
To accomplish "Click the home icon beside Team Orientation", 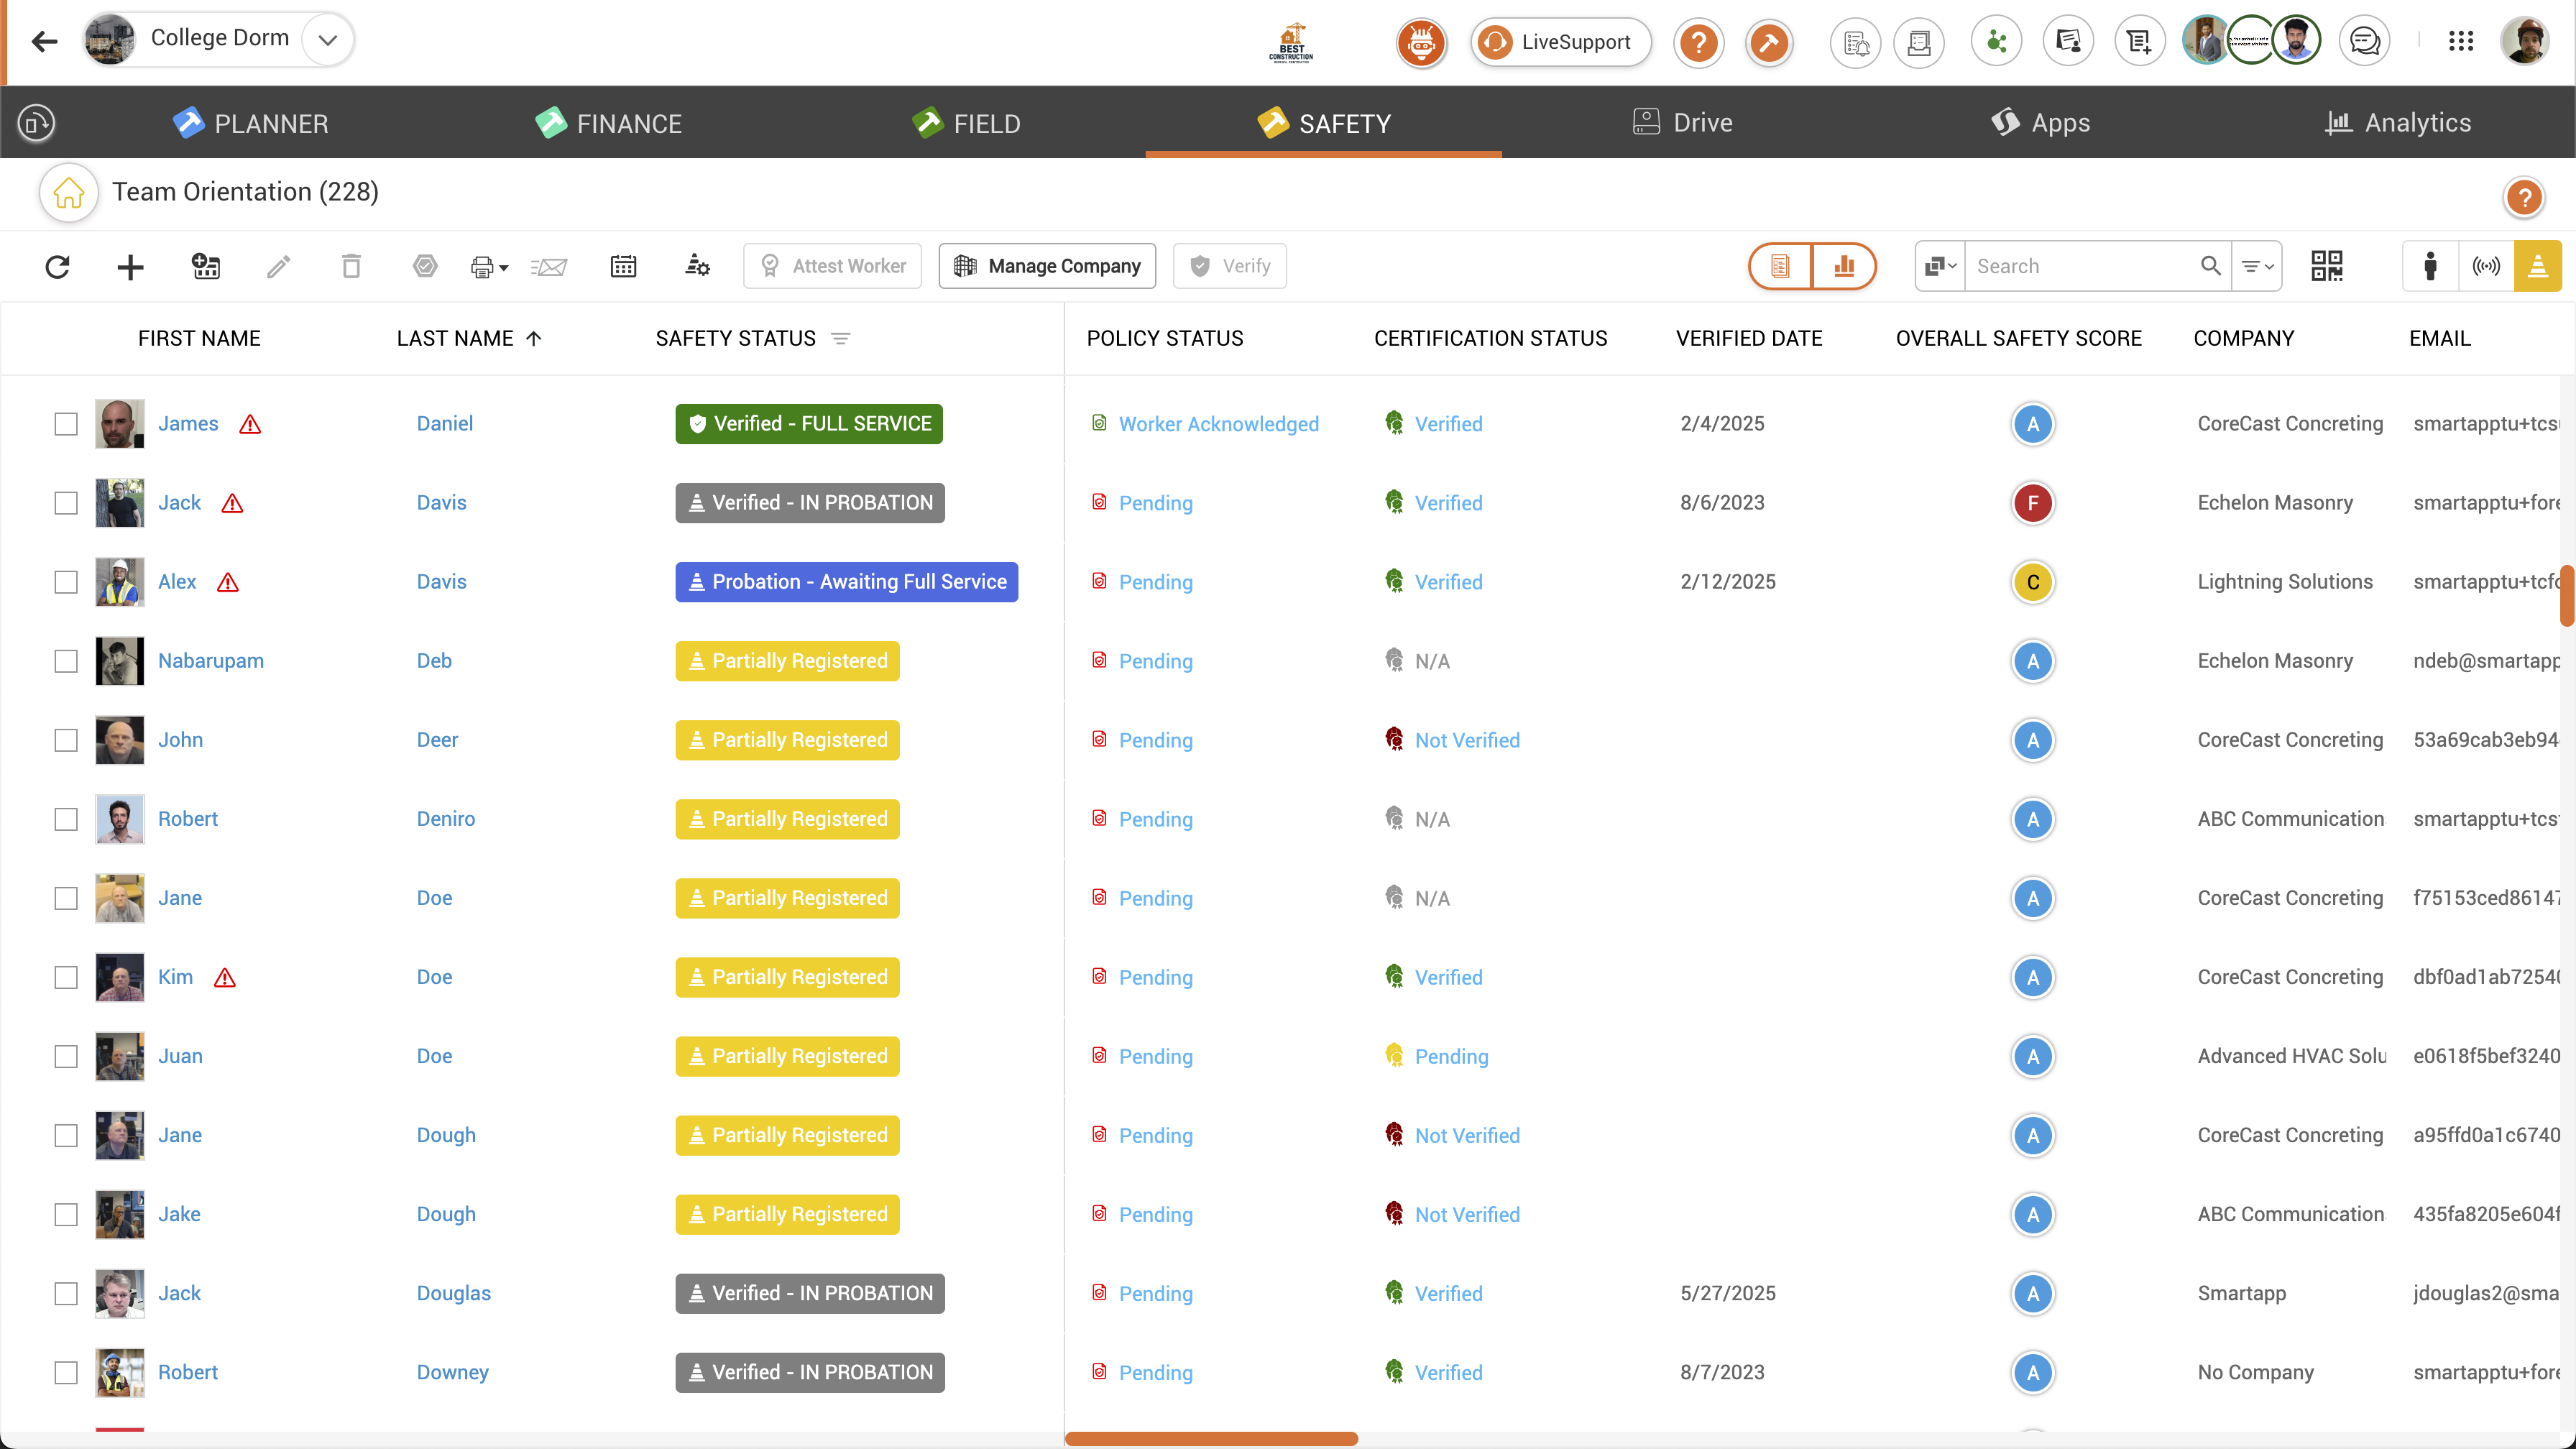I will click(69, 192).
